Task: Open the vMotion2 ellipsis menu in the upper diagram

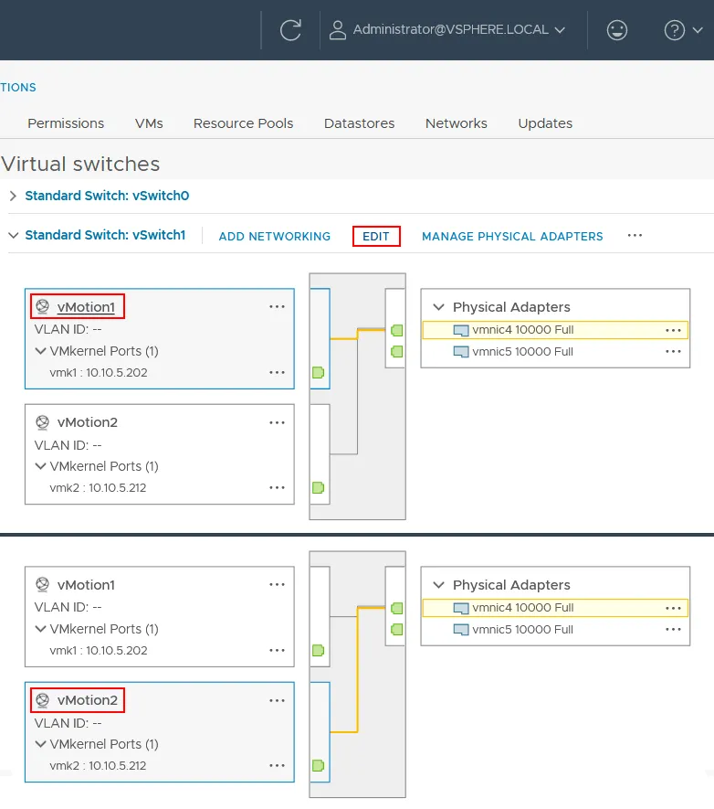Action: pyautogui.click(x=277, y=422)
